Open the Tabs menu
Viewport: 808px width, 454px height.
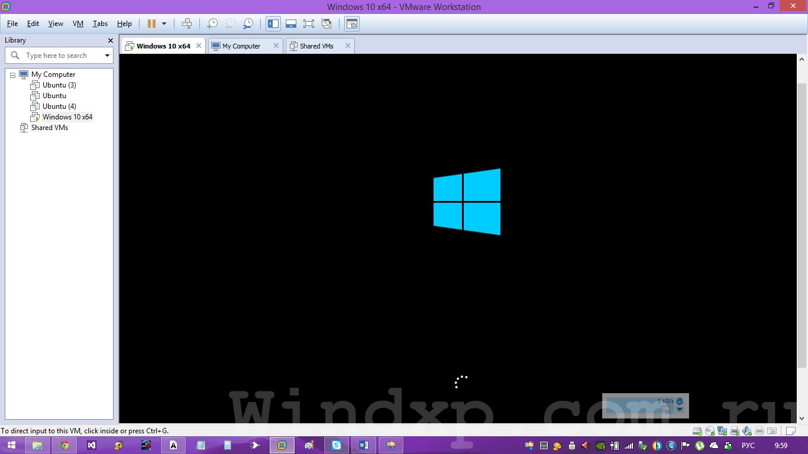(100, 24)
